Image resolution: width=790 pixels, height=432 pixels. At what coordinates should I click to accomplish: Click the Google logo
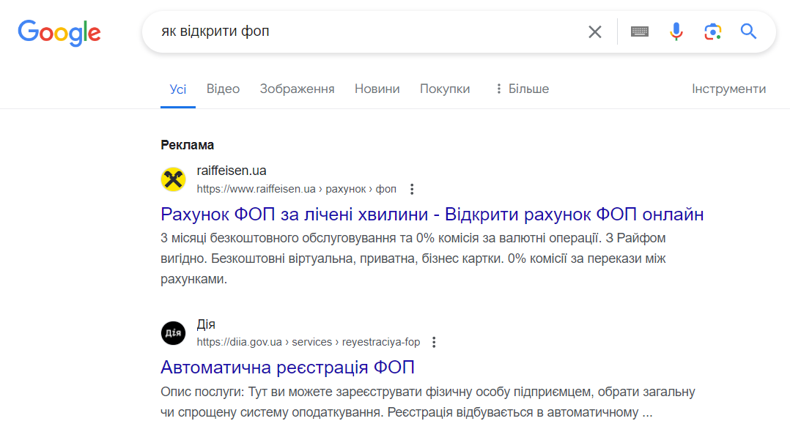point(59,32)
